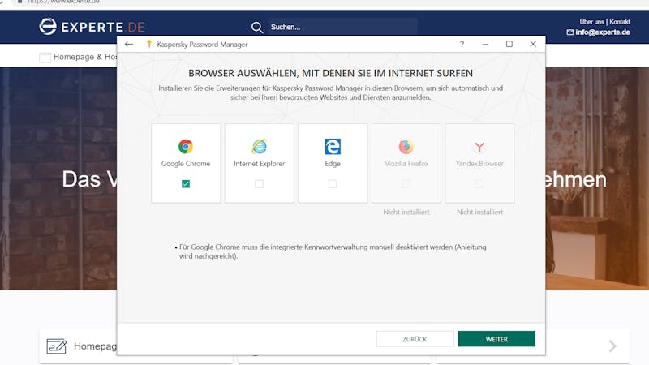Screen dimensions: 649x365
Task: Close the Kaspersky Password Manager window
Action: [x=533, y=44]
